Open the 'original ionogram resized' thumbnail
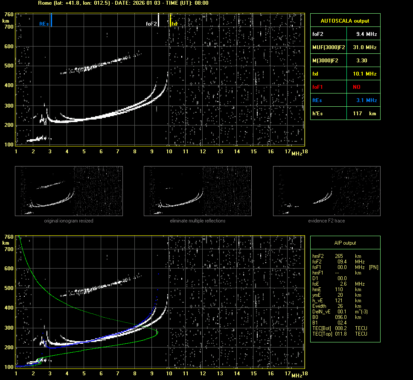Image resolution: width=413 pixels, height=380 pixels. (x=69, y=191)
